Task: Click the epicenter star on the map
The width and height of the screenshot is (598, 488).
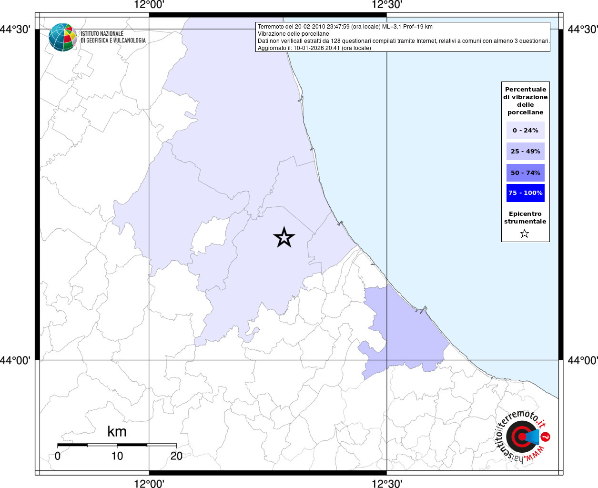Action: 284,237
